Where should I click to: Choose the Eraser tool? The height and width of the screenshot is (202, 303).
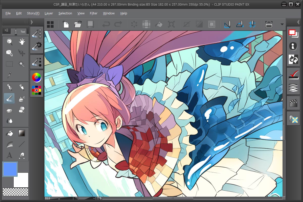22,110
